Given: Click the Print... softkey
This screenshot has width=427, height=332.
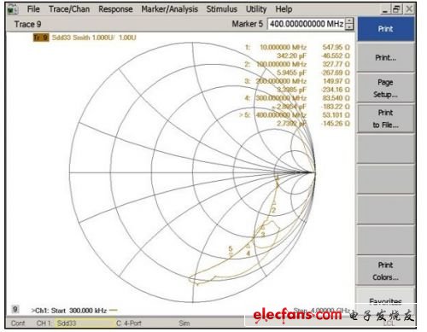Looking at the screenshot, I should point(386,58).
